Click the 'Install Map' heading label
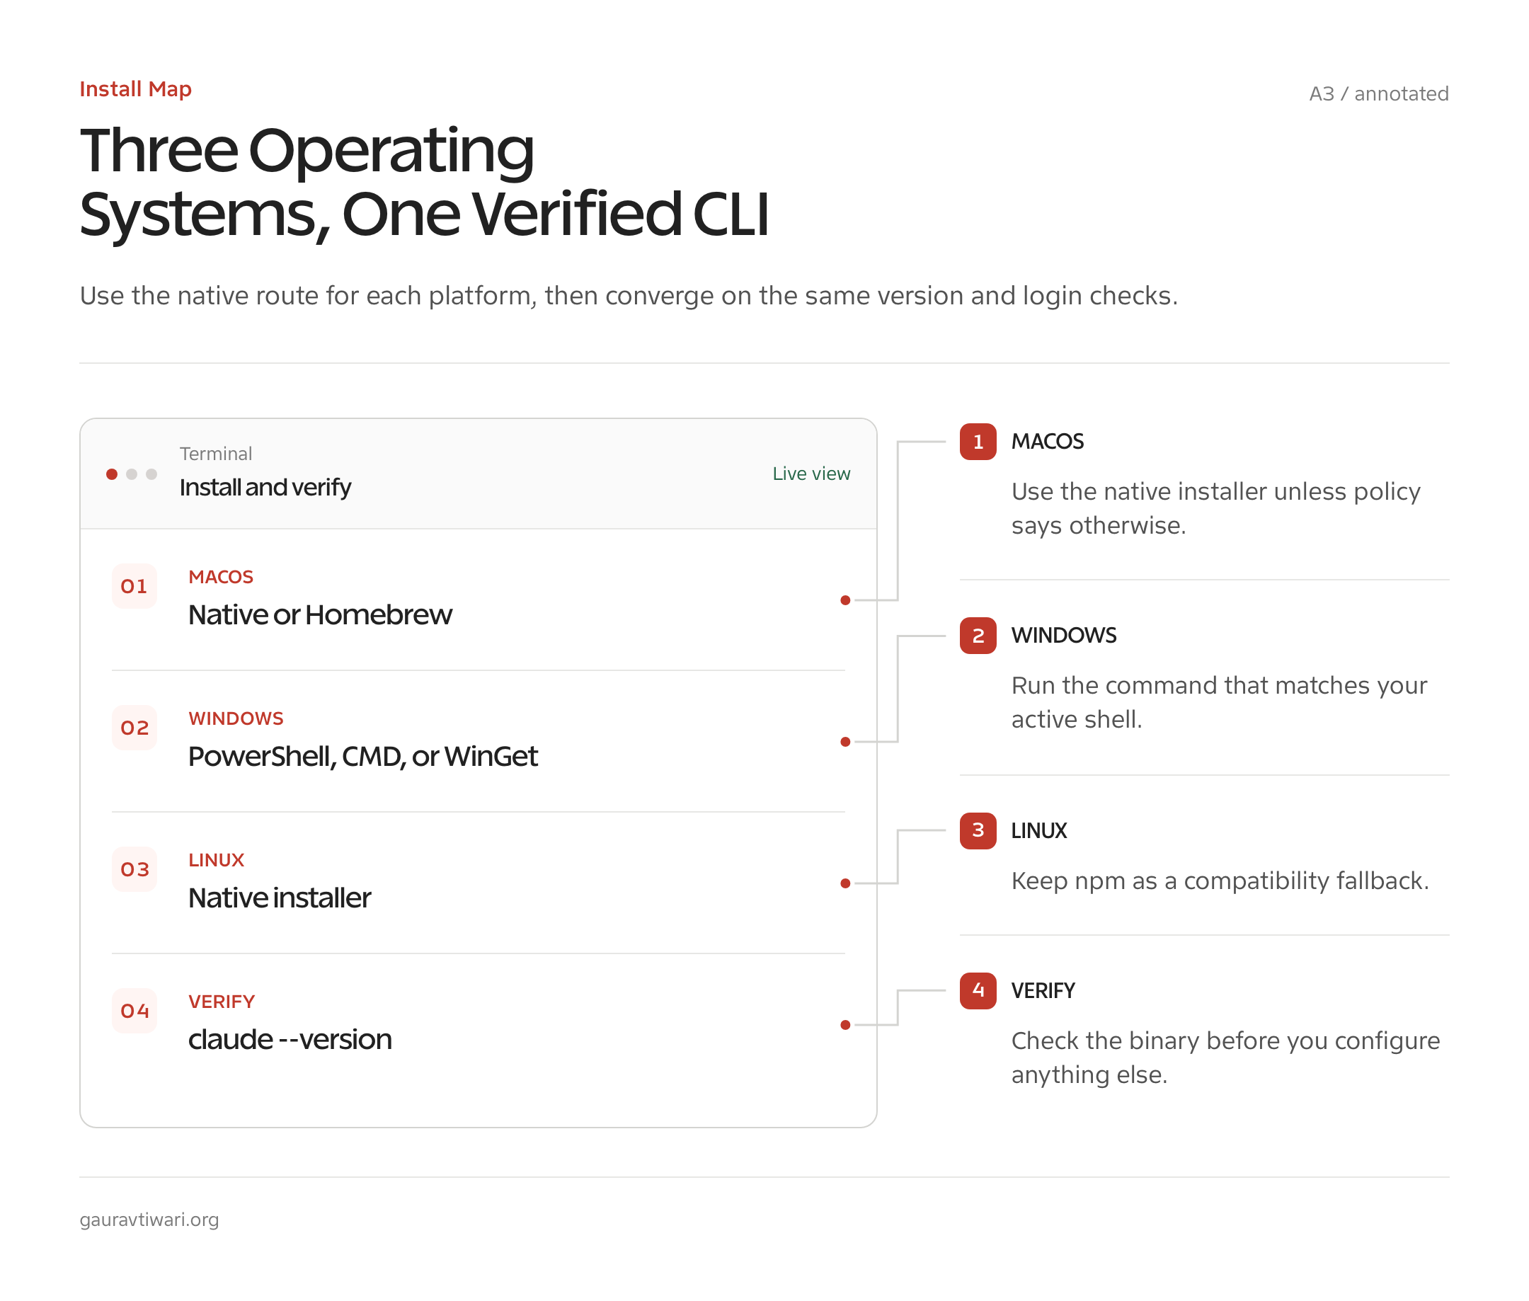Image resolution: width=1529 pixels, height=1301 pixels. 136,89
